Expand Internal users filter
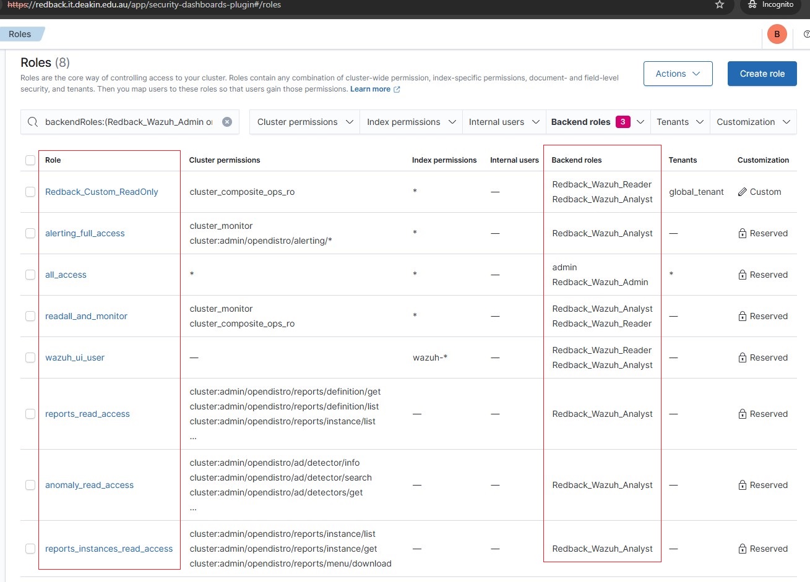 [x=503, y=122]
